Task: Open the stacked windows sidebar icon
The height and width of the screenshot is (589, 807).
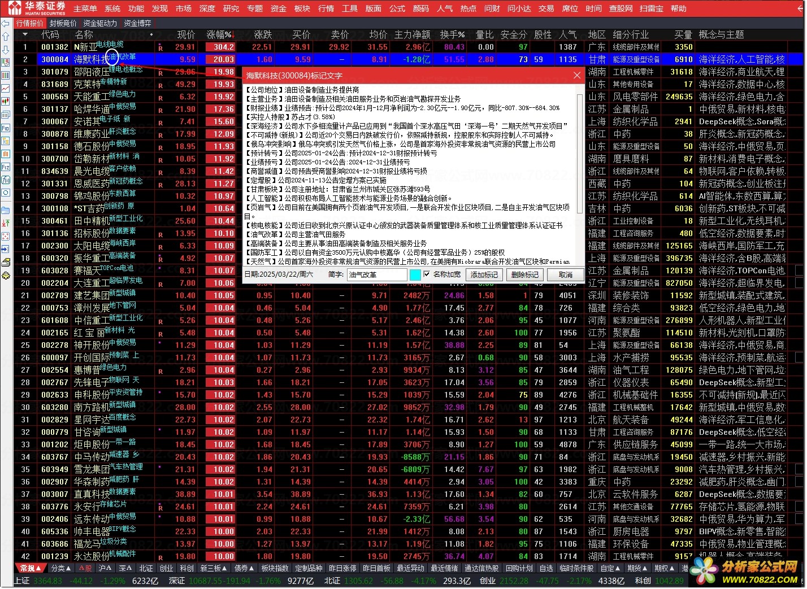Action: (x=6, y=115)
